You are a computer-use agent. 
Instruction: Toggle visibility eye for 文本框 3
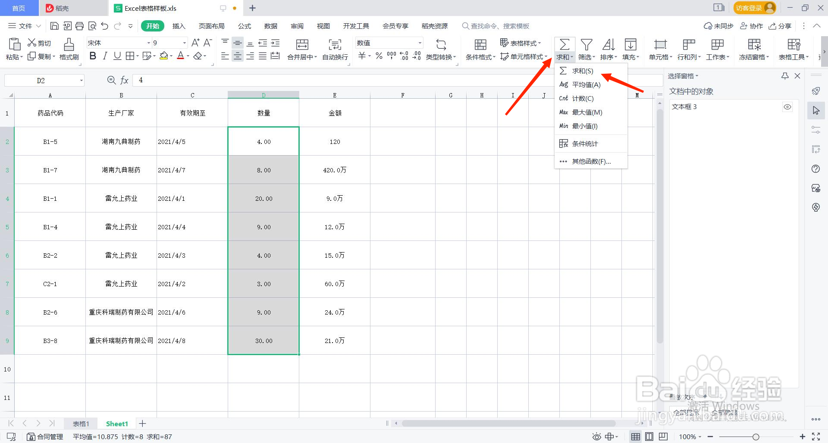[x=787, y=107]
